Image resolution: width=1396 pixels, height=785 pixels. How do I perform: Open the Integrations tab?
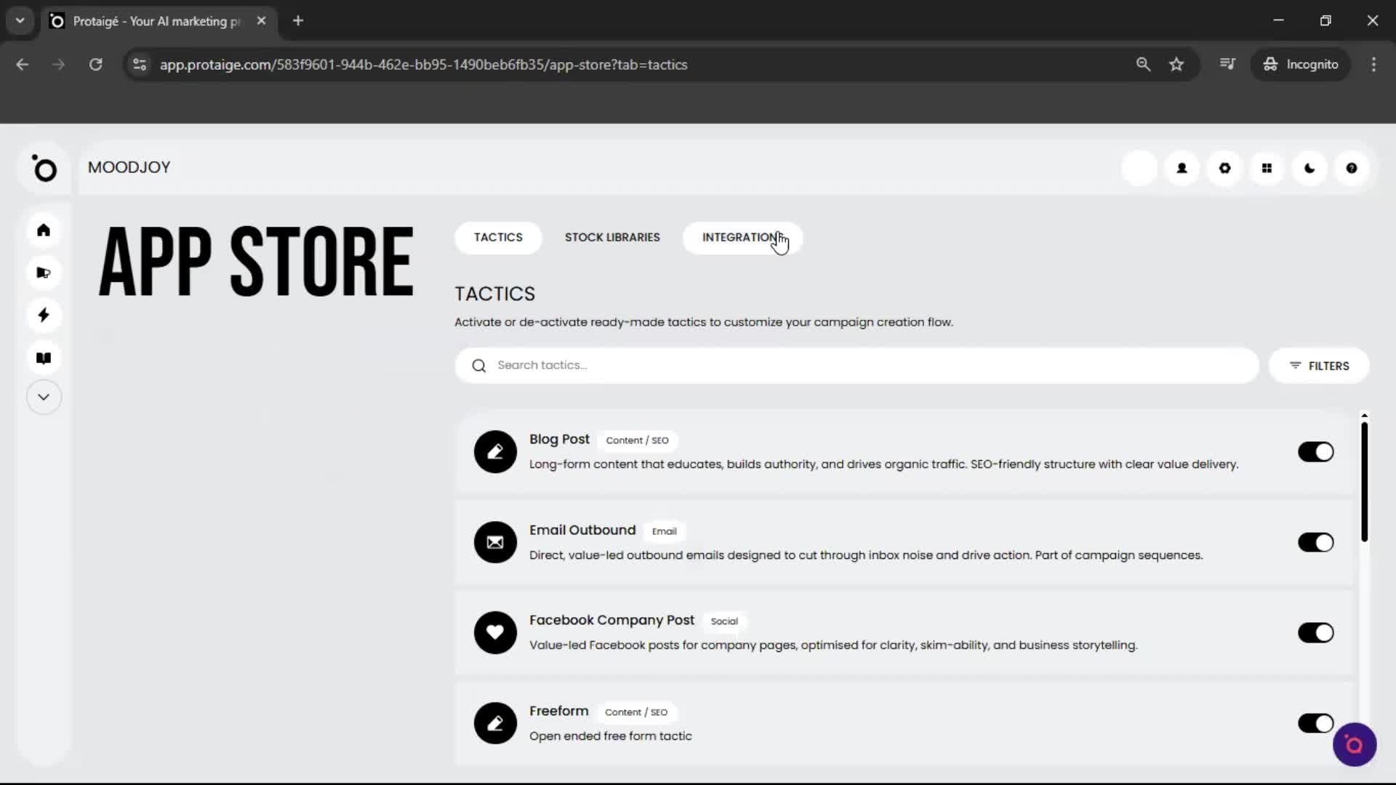740,238
